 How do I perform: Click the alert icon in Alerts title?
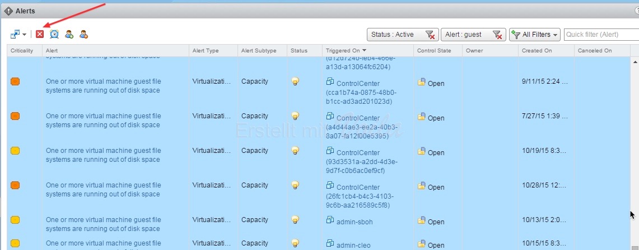pos(8,11)
